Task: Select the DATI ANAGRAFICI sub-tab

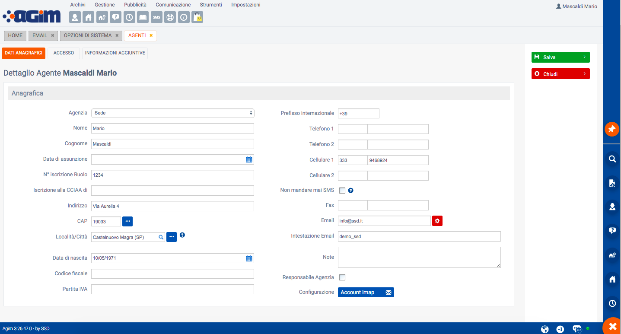Action: click(x=23, y=53)
